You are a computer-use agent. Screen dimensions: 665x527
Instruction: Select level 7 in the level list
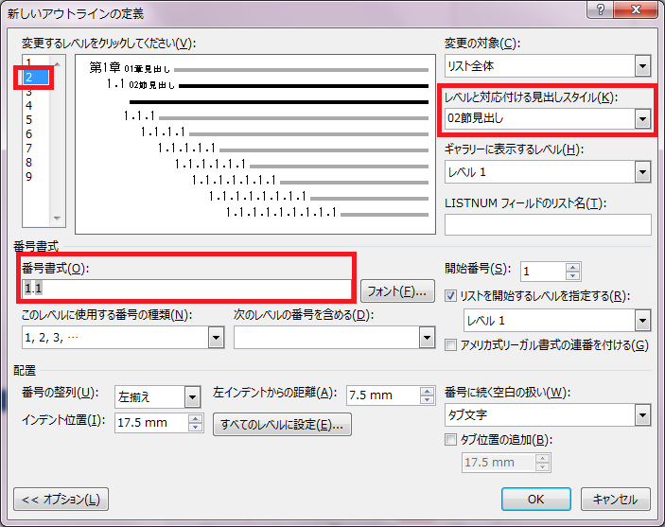[x=28, y=149]
